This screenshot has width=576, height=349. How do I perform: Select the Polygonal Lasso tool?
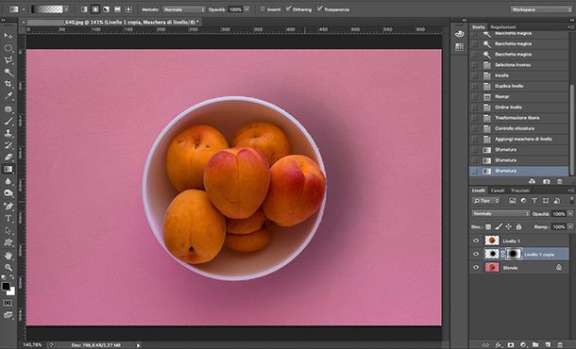[x=8, y=59]
